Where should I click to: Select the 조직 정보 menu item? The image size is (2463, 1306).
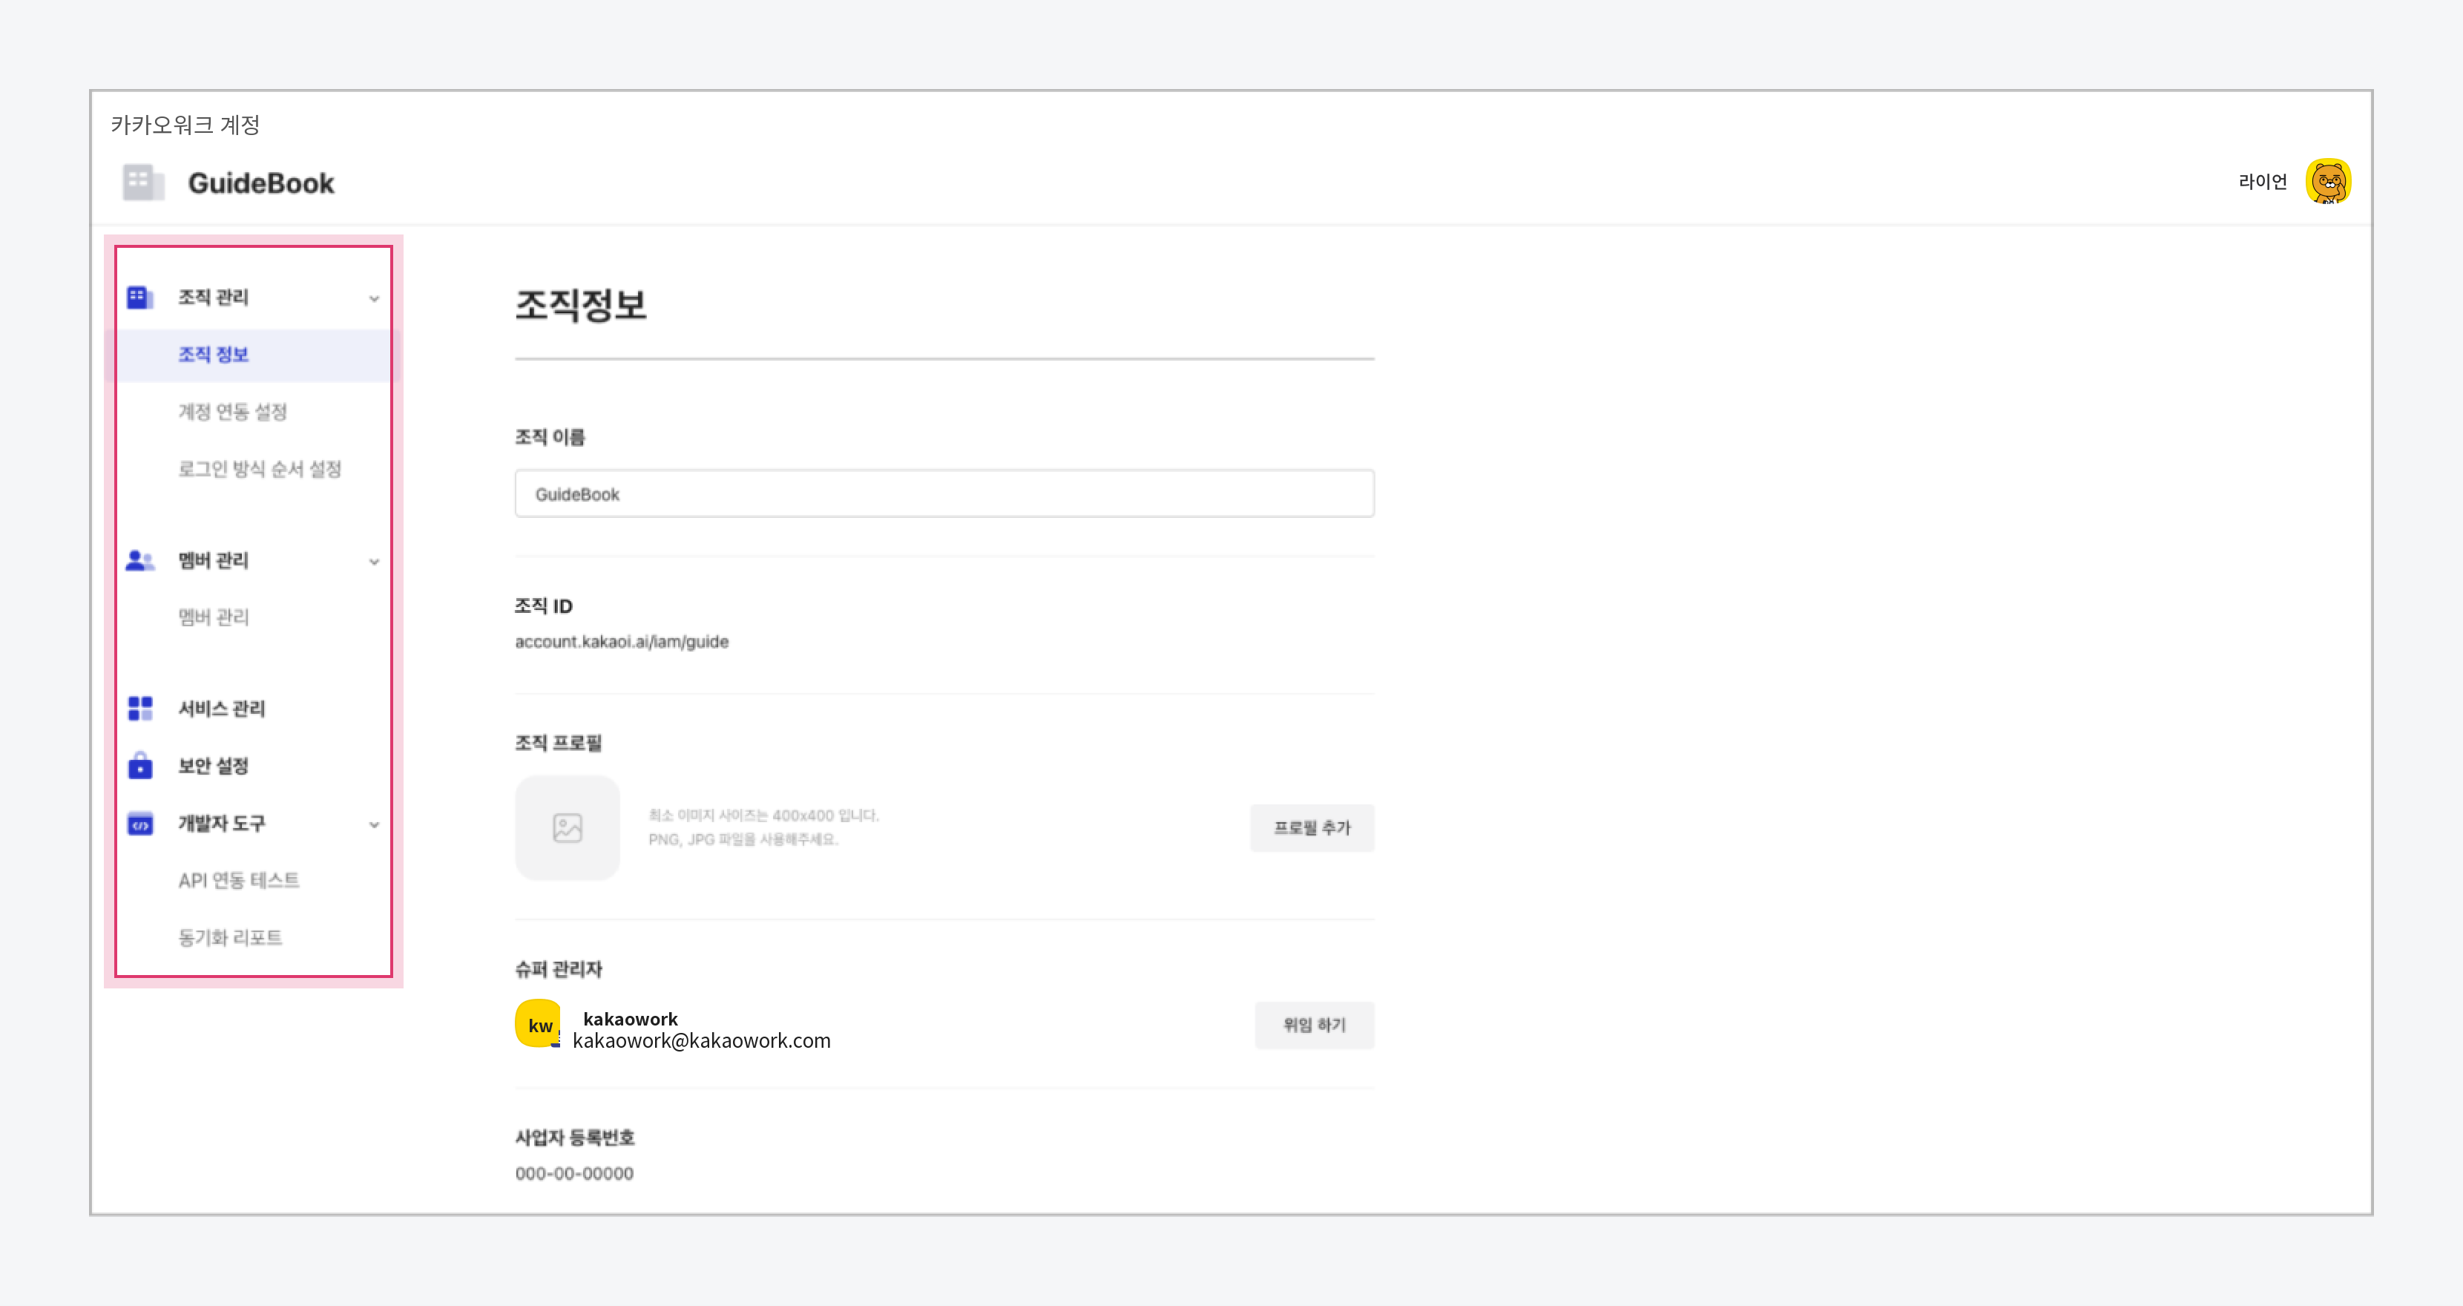[x=252, y=355]
